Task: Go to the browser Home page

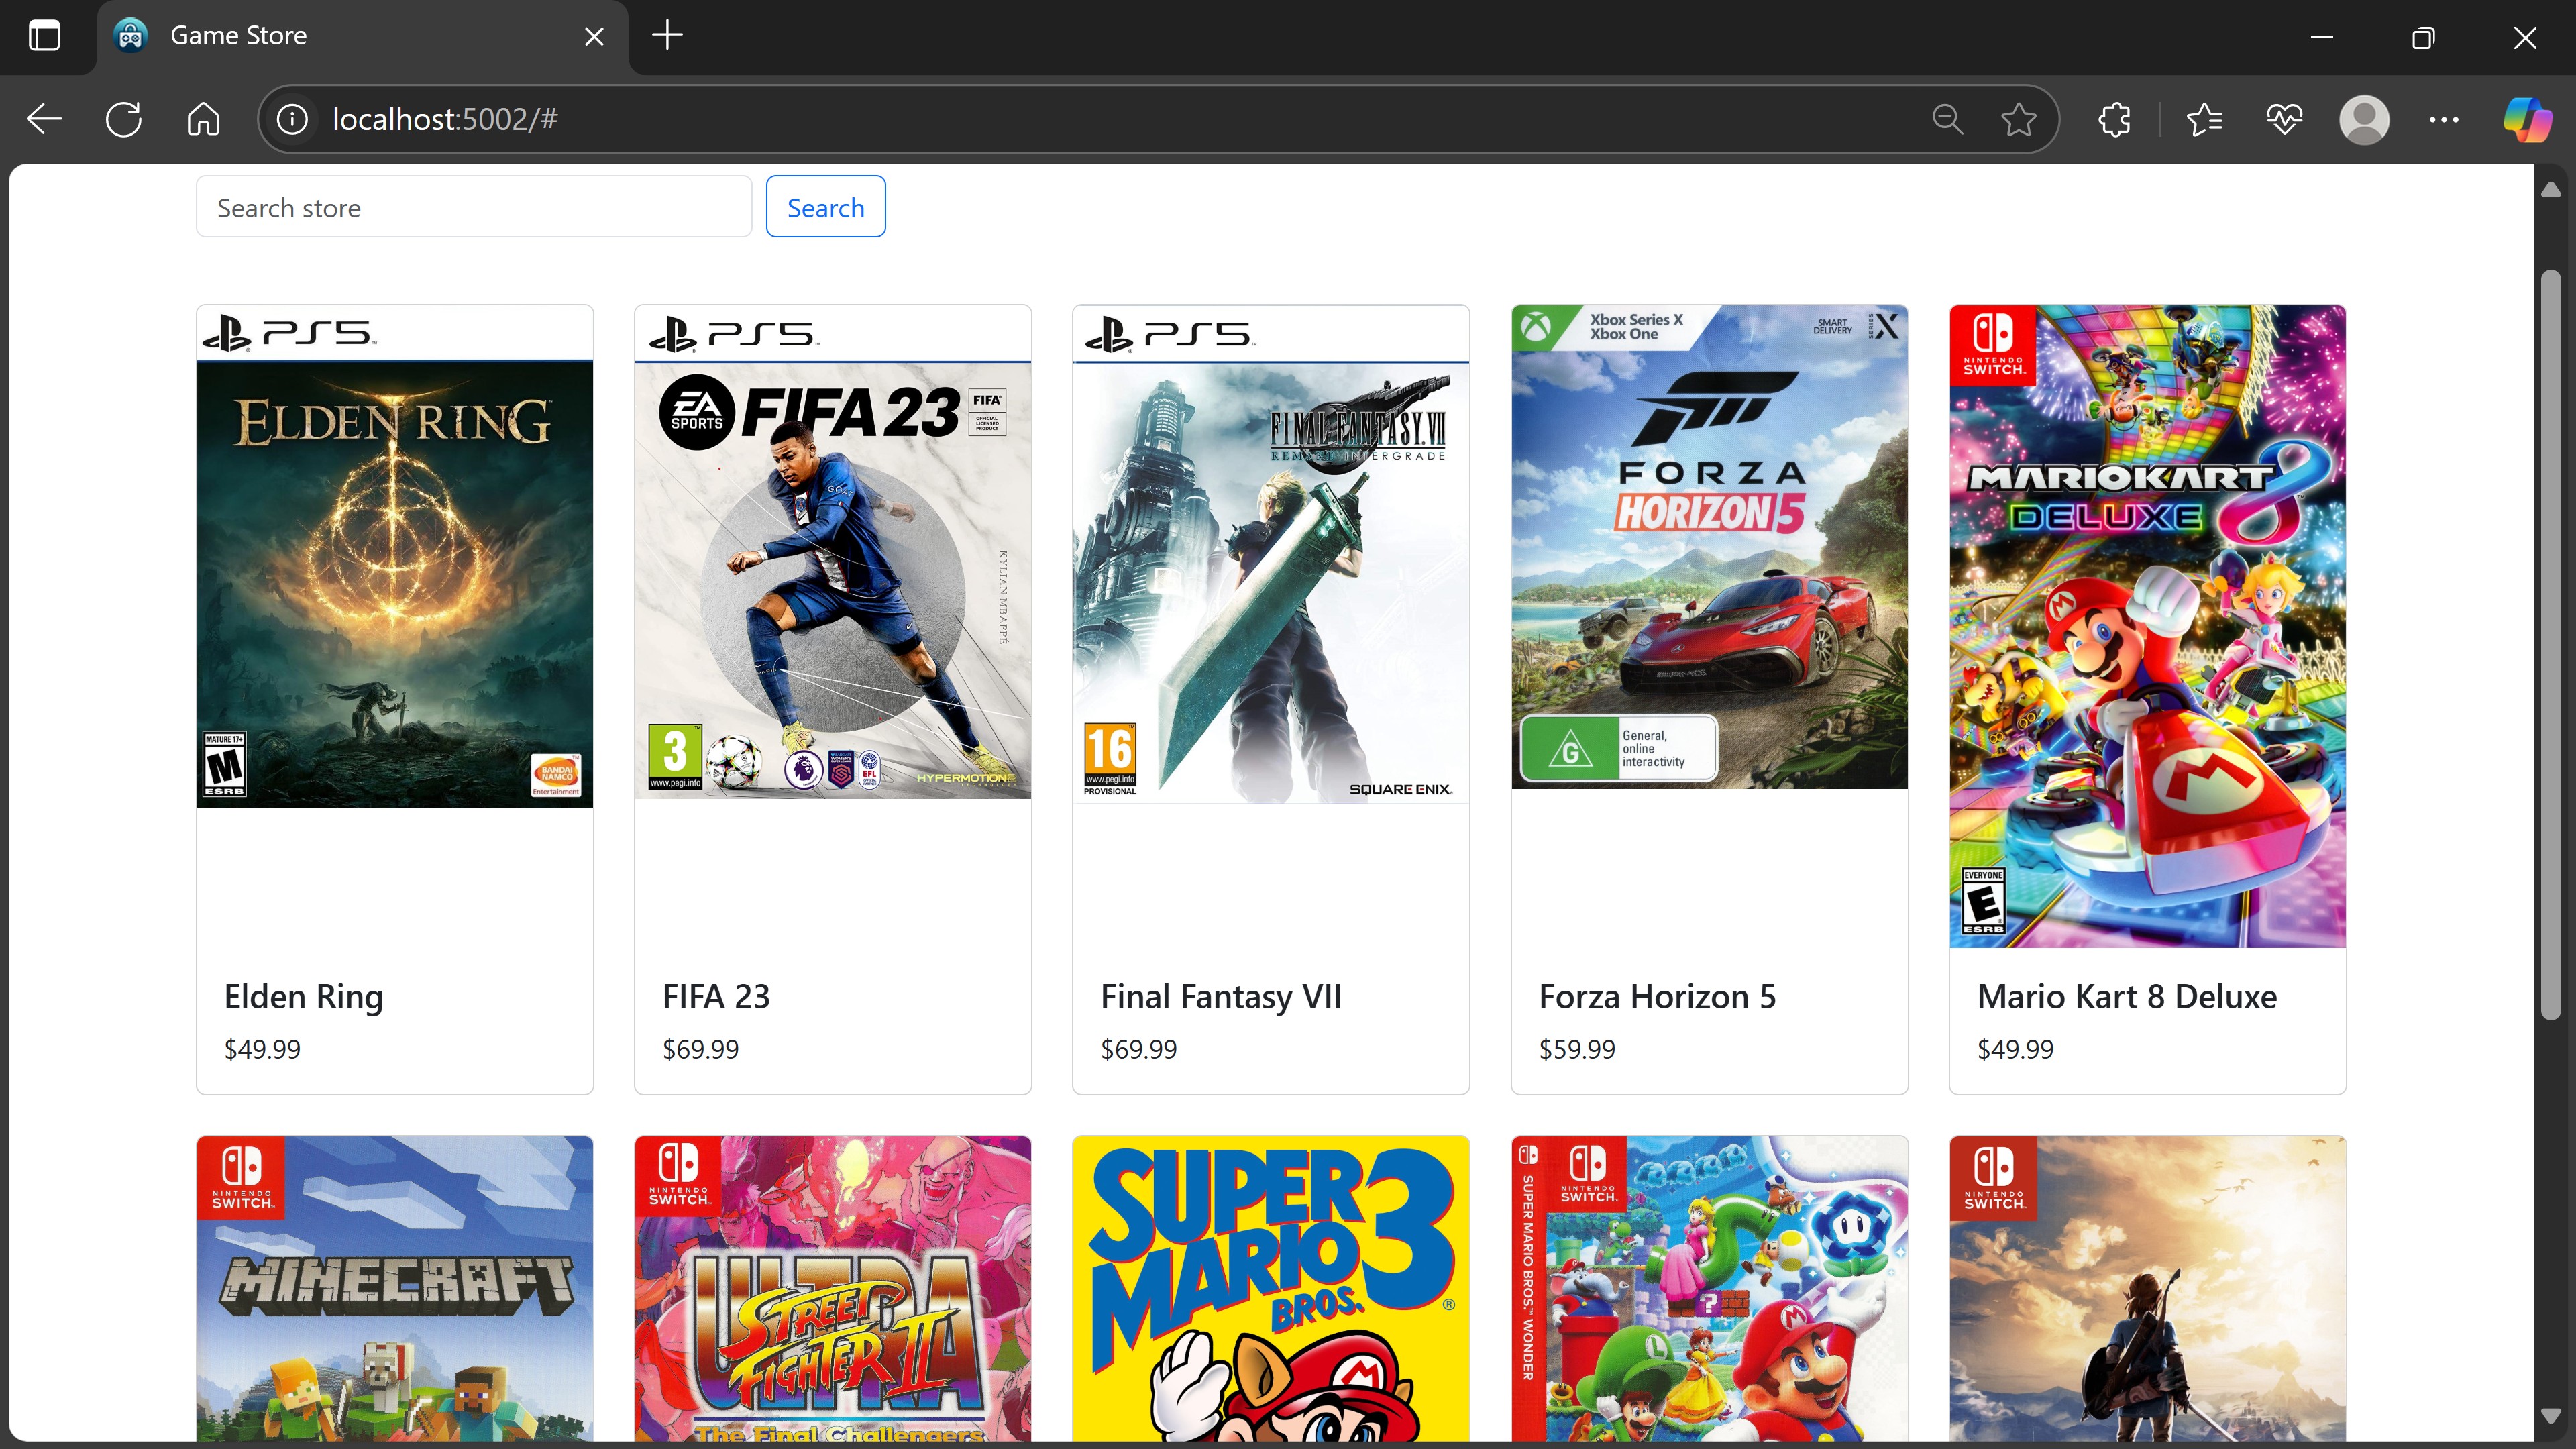Action: tap(204, 120)
